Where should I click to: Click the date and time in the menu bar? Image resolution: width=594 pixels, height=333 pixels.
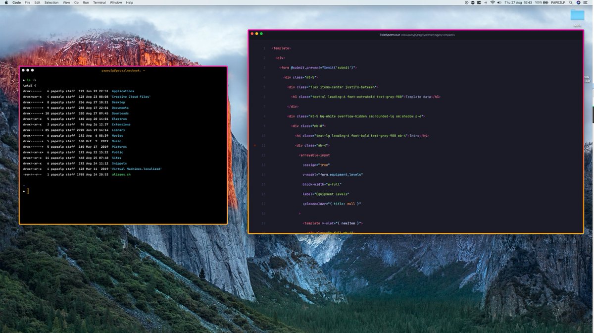518,2
